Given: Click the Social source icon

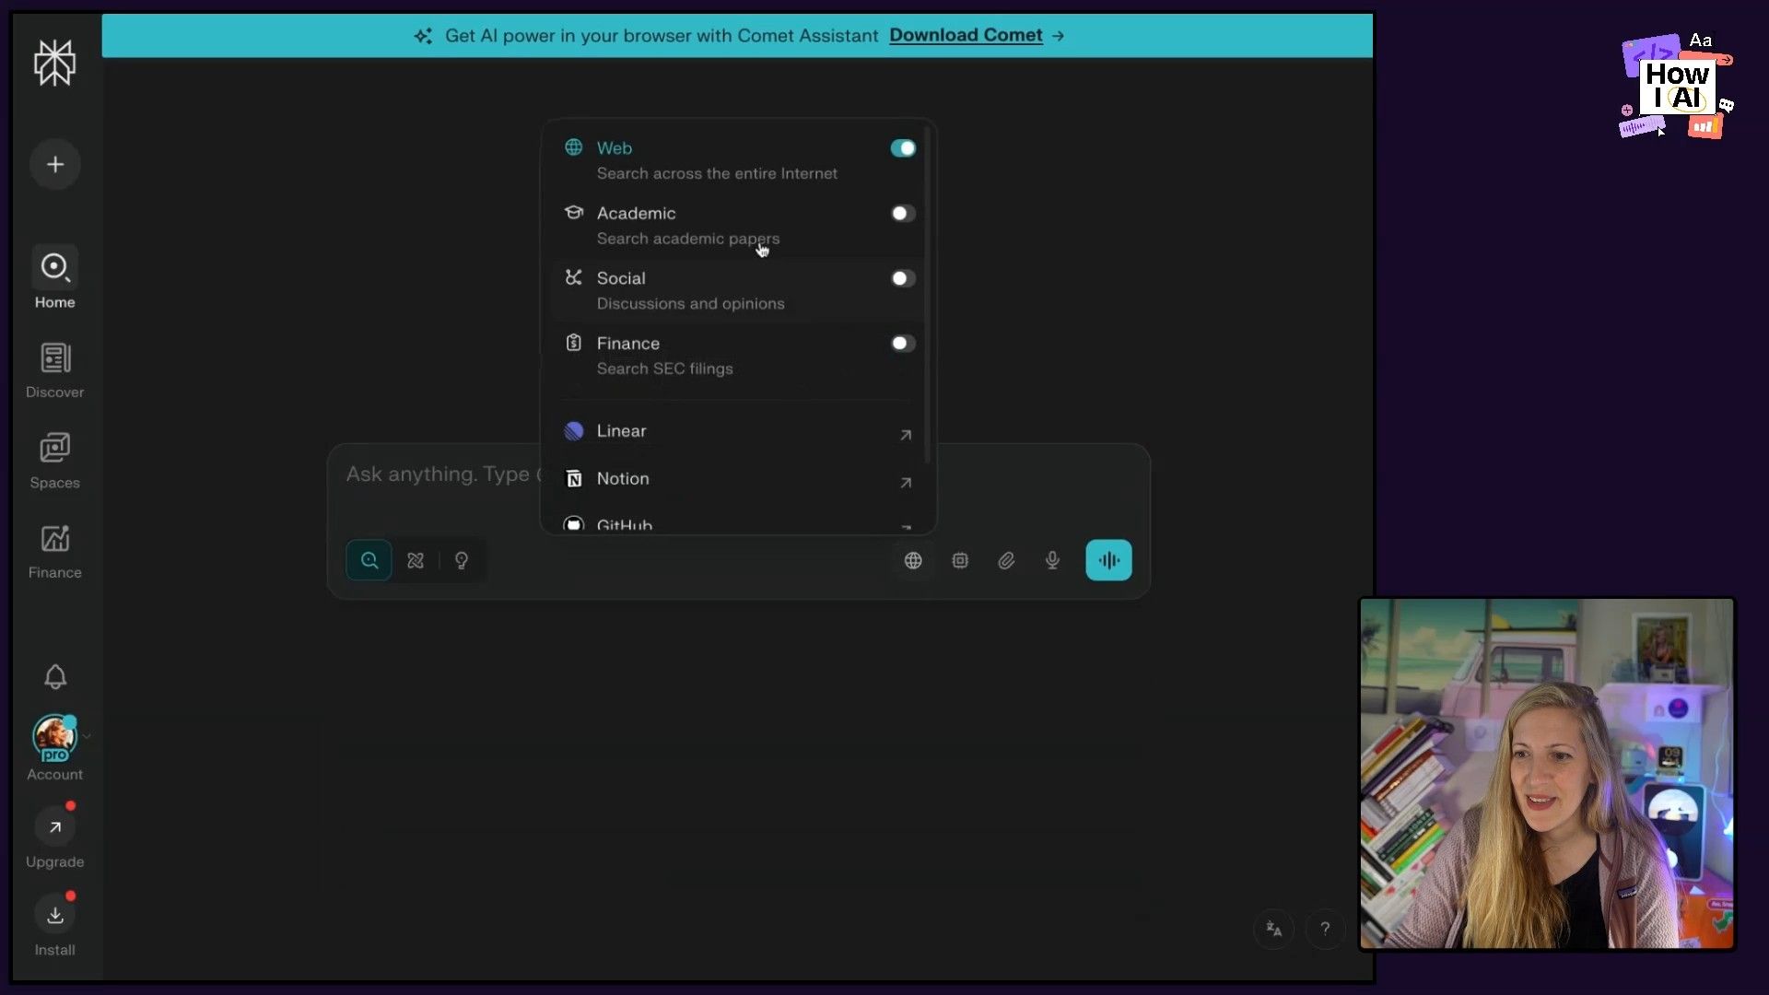Looking at the screenshot, I should point(574,277).
